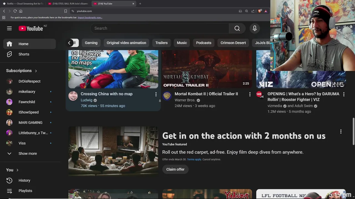Image resolution: width=355 pixels, height=199 pixels.
Task: Click vizmedia channel avatar
Action: click(259, 95)
